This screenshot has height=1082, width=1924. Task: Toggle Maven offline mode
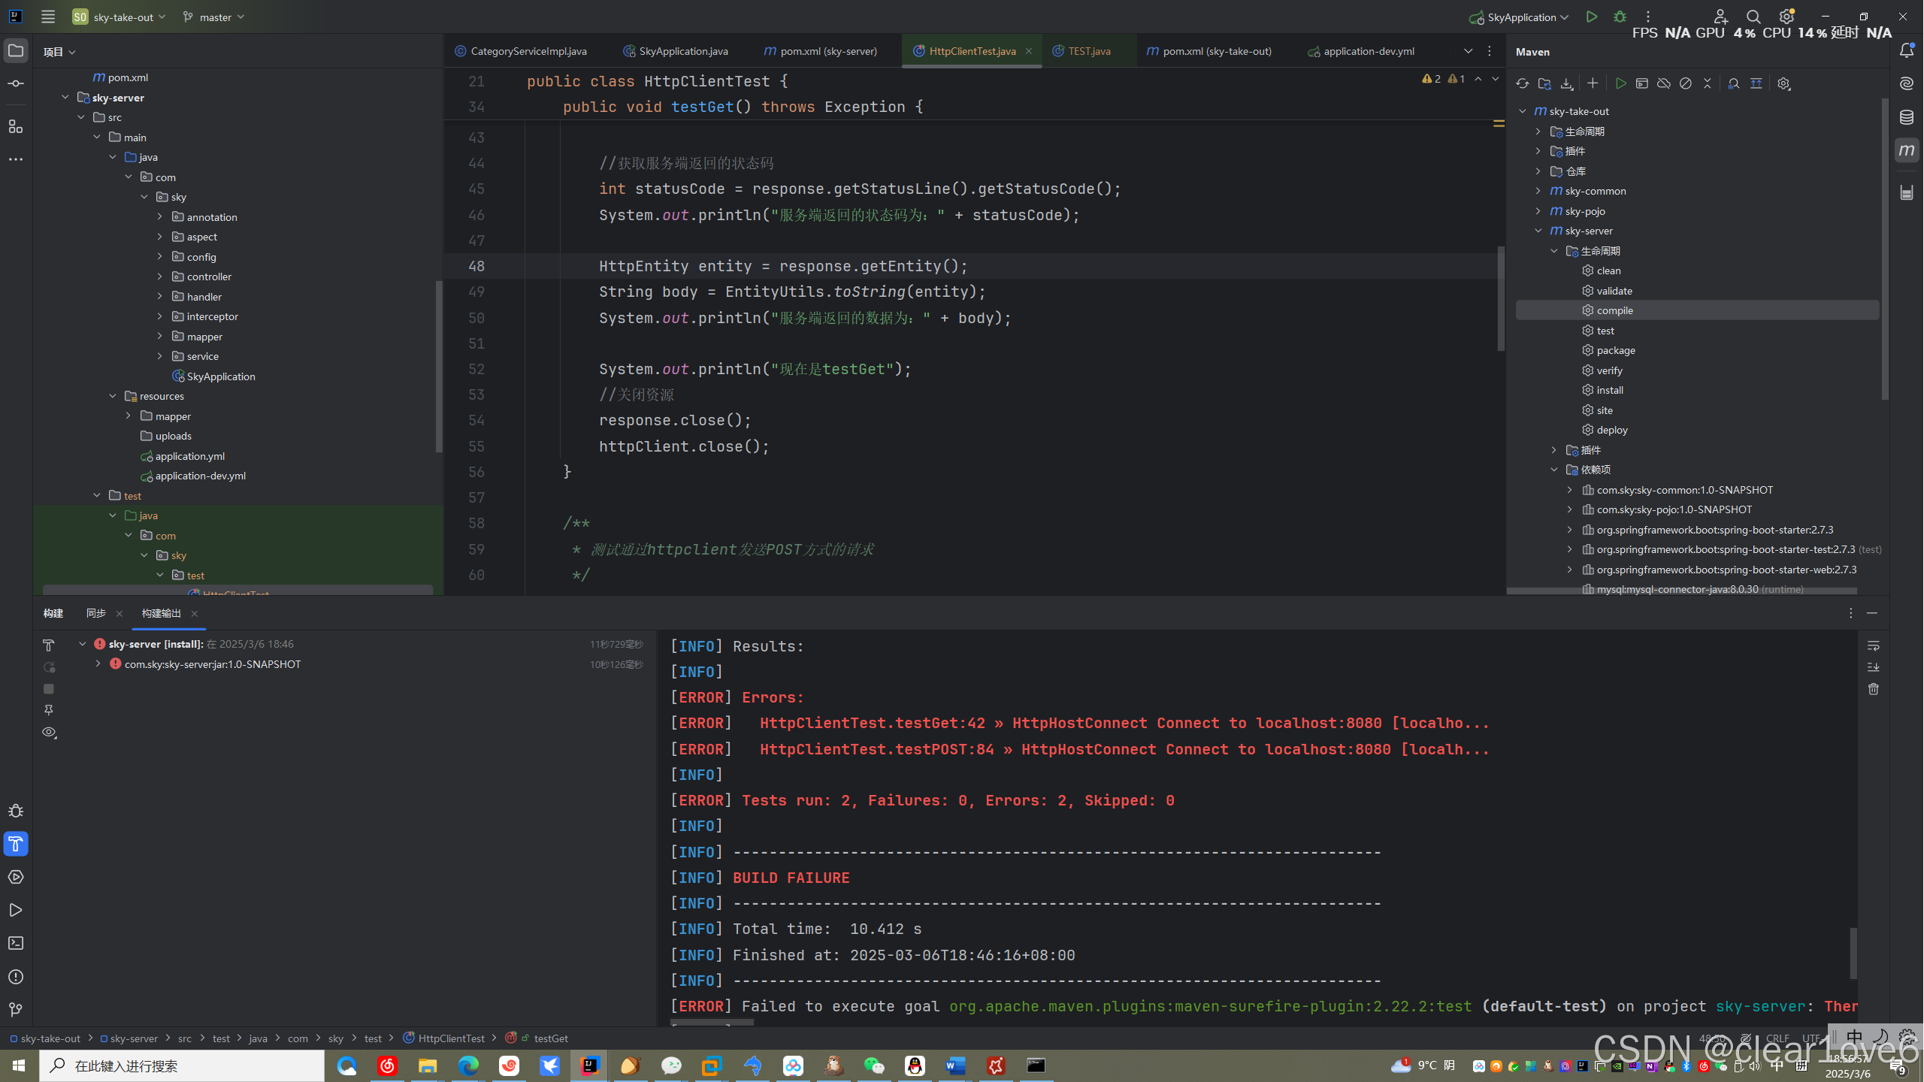click(x=1663, y=83)
